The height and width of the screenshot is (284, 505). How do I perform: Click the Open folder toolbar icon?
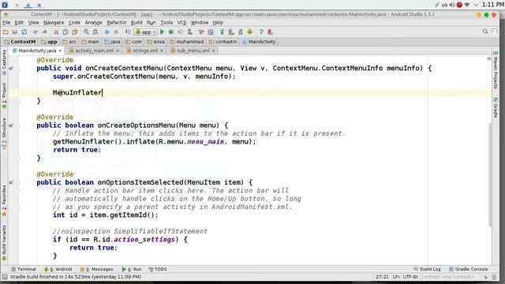[6, 32]
